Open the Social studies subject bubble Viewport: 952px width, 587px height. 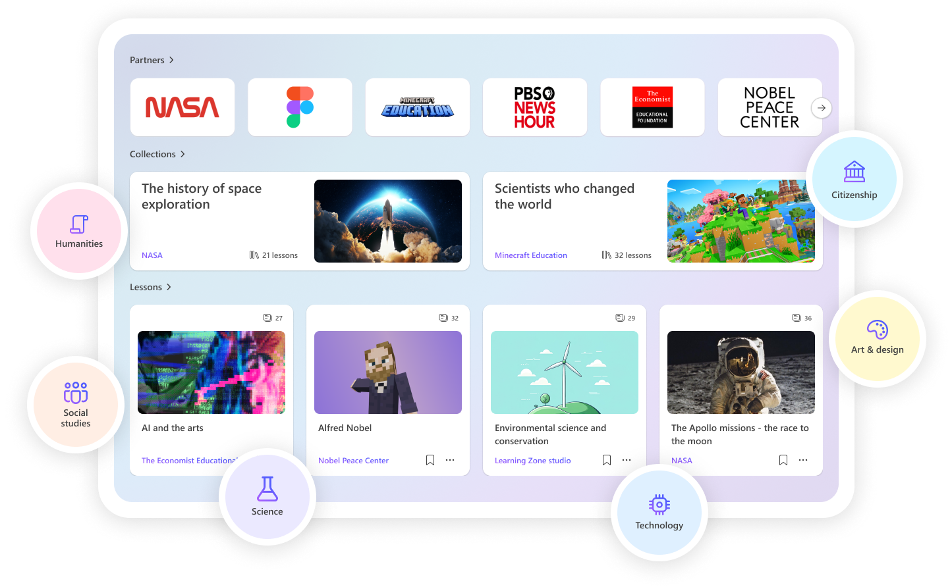[76, 405]
